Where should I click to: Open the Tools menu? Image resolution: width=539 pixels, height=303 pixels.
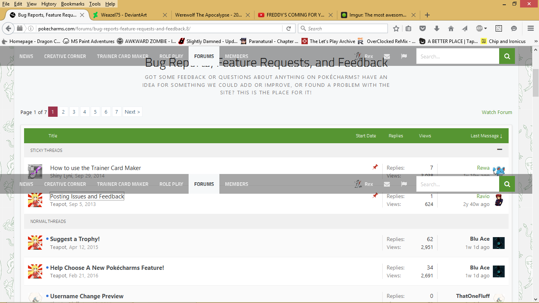95,4
